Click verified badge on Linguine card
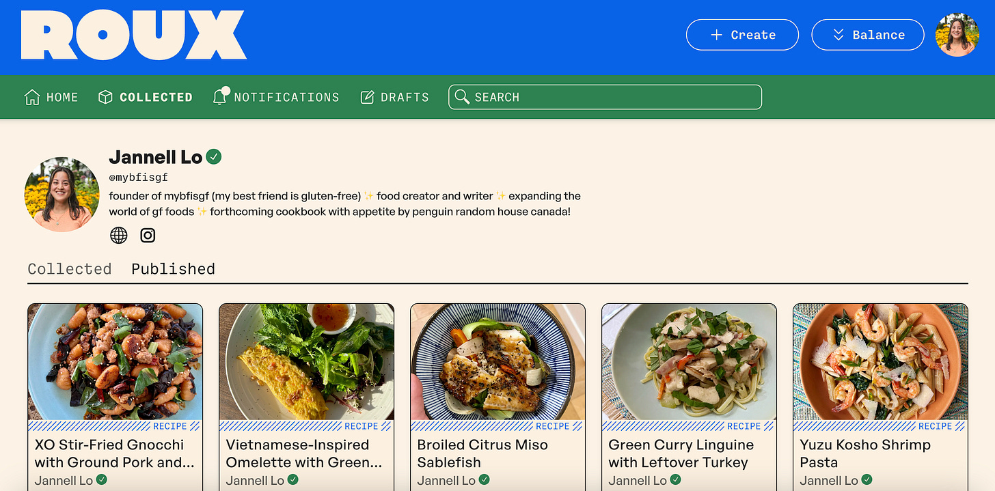The height and width of the screenshot is (491, 995). pyautogui.click(x=676, y=480)
